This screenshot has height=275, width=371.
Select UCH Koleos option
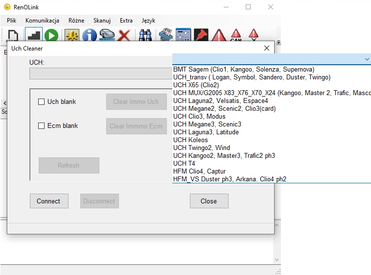tap(272, 140)
